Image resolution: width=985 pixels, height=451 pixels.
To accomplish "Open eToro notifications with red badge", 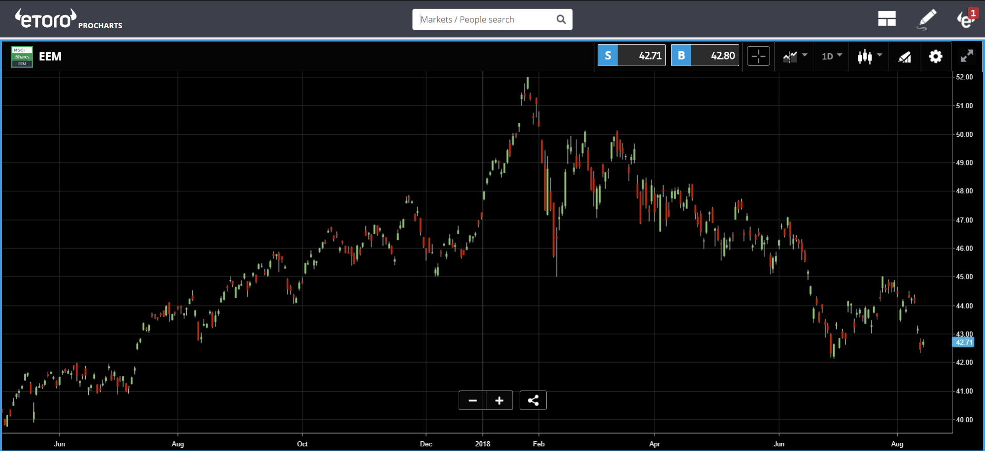I will pos(966,19).
